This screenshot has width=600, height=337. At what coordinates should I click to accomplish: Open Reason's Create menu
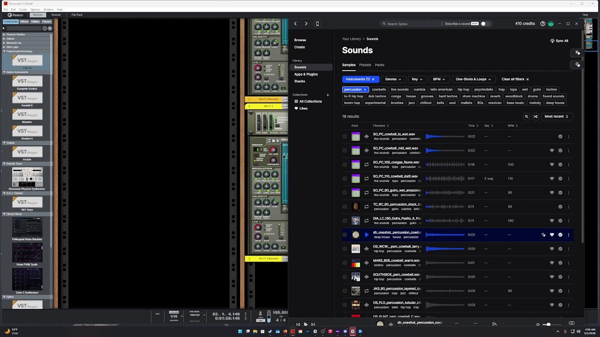coord(23,9)
